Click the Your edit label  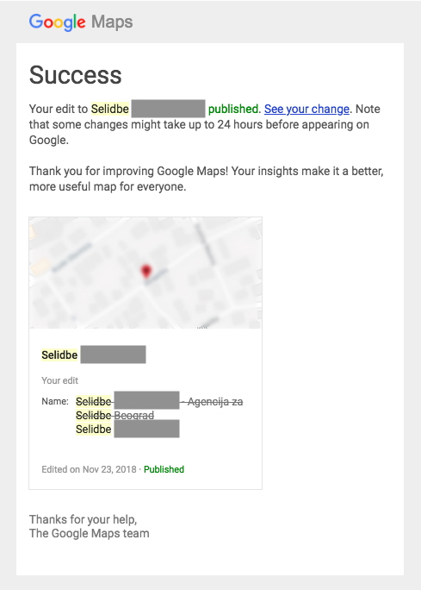59,380
